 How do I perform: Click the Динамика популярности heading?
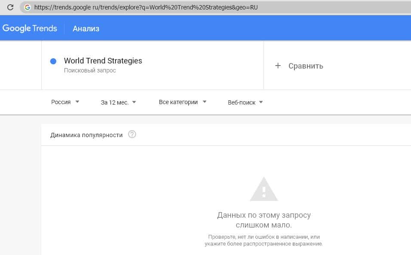tap(86, 135)
